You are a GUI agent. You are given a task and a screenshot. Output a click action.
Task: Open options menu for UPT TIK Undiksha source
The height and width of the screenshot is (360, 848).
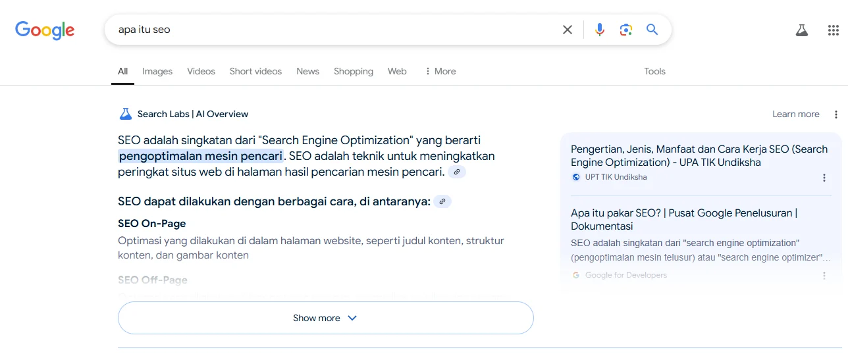point(824,178)
